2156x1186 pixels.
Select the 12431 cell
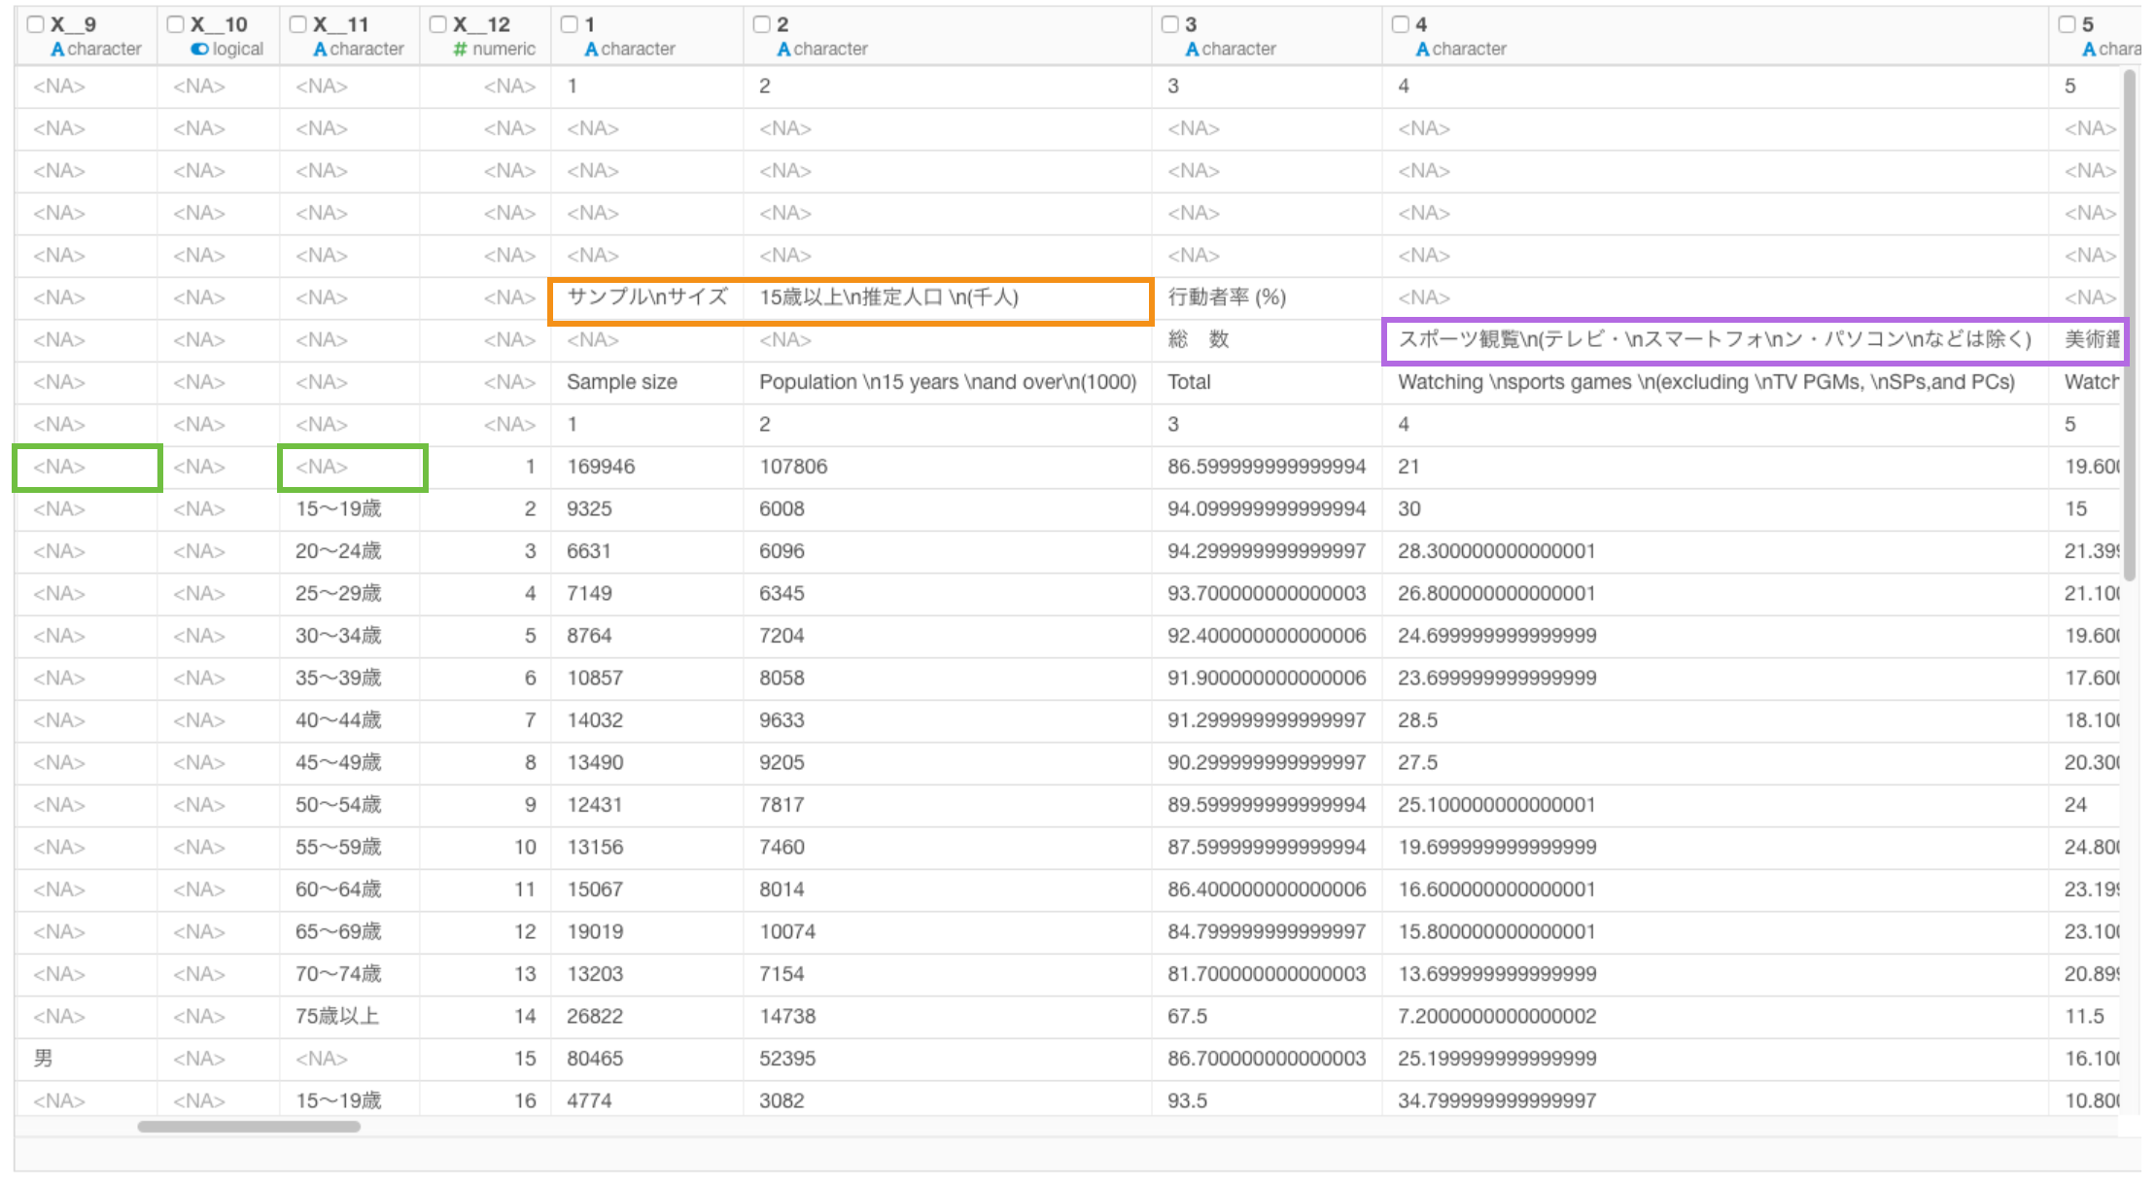click(647, 805)
